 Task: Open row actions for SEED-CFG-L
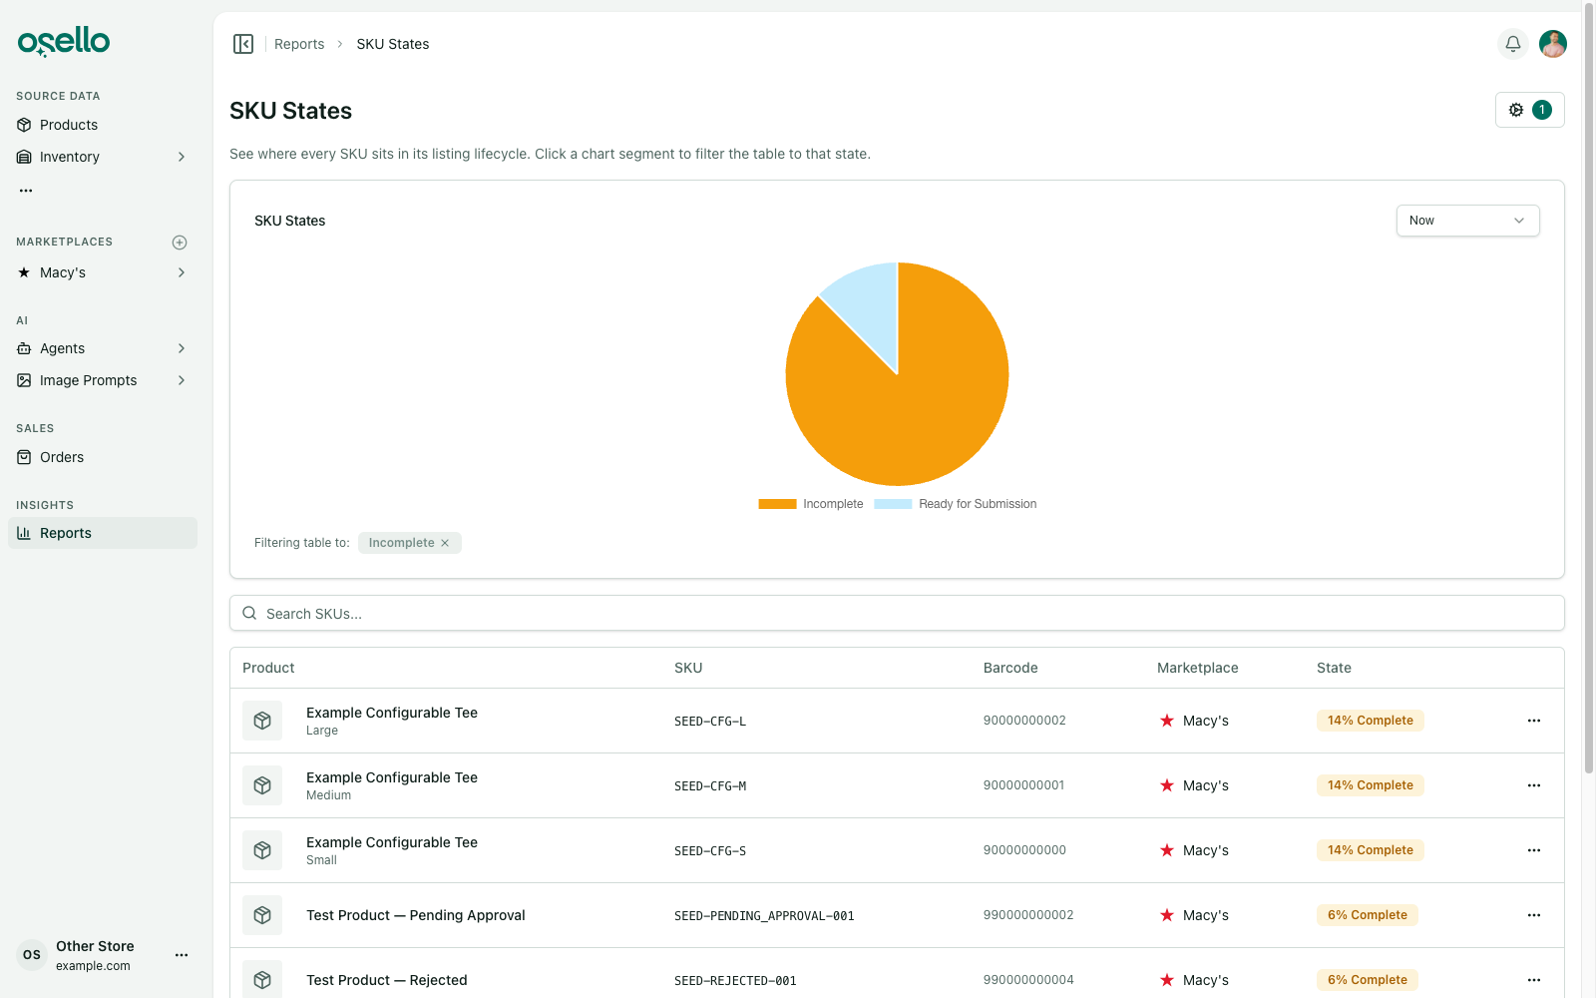pyautogui.click(x=1534, y=721)
